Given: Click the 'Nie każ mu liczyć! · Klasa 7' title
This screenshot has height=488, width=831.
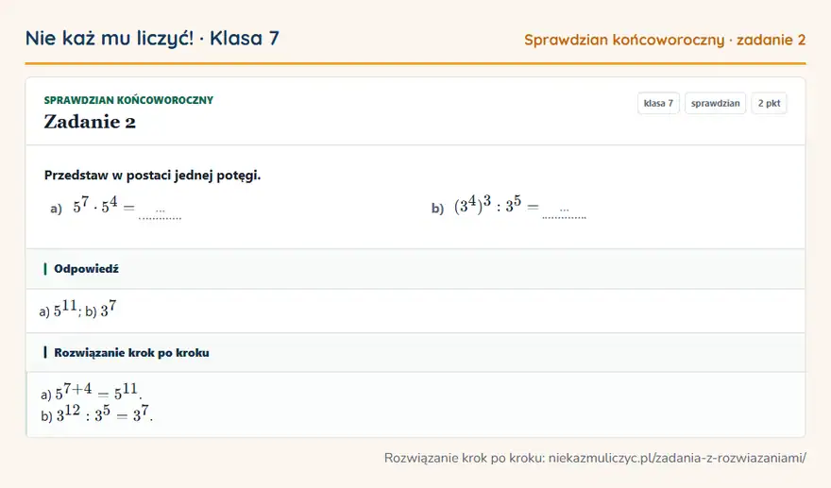Looking at the screenshot, I should coord(152,39).
